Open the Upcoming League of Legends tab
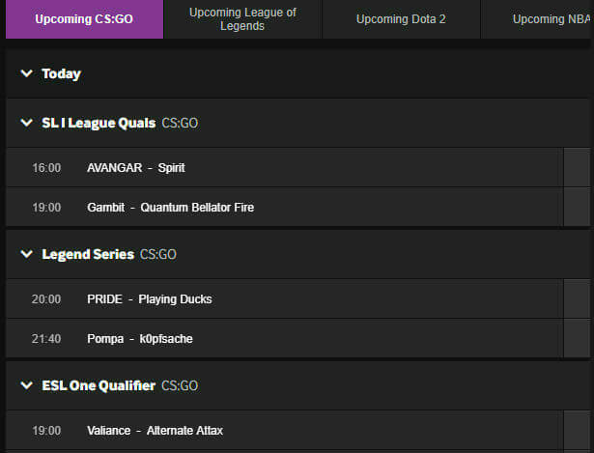 point(242,19)
